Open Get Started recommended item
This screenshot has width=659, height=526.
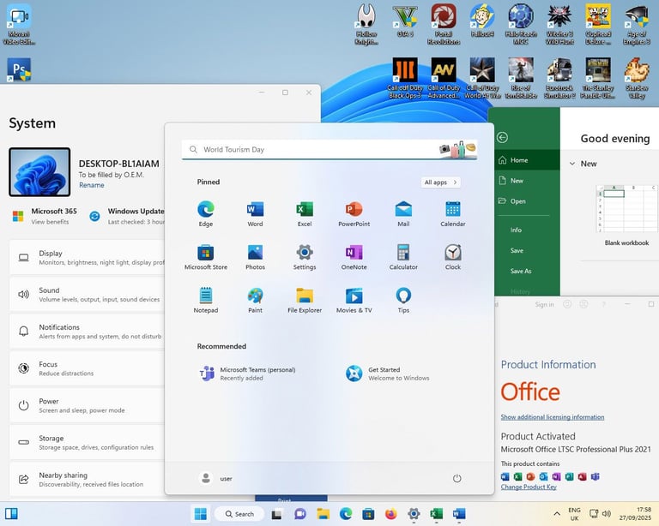pyautogui.click(x=388, y=374)
